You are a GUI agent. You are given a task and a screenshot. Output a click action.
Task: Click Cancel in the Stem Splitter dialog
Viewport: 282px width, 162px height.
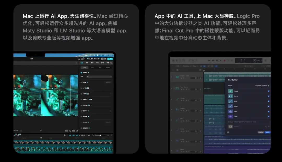[x=261, y=132]
